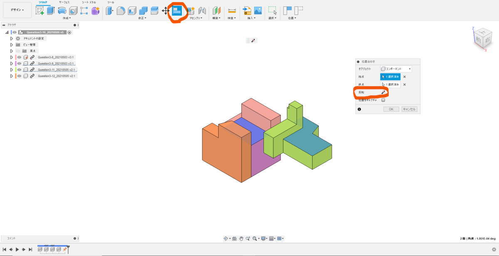Open the アセンブリ menu dropdown
499x256 pixels.
click(196, 18)
